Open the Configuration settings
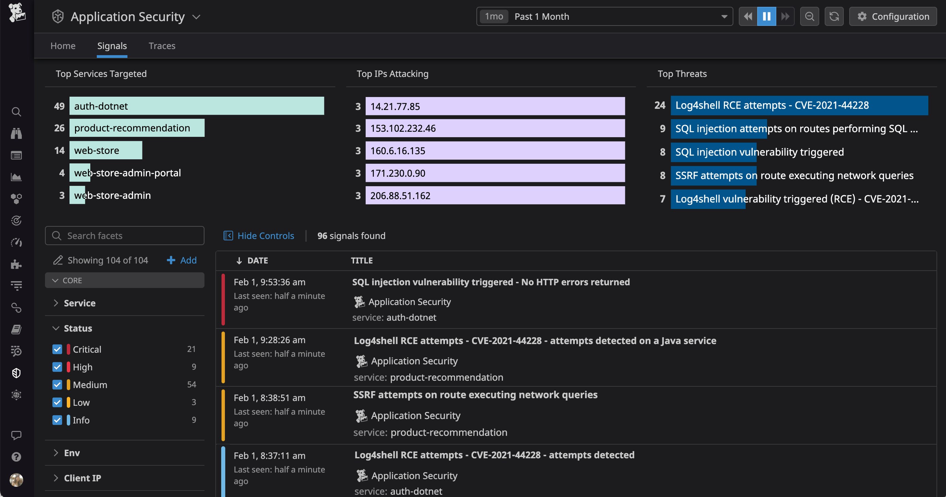Screen dimensions: 946x497 click(x=893, y=16)
